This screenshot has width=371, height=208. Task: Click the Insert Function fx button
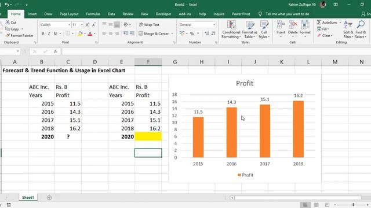point(56,51)
